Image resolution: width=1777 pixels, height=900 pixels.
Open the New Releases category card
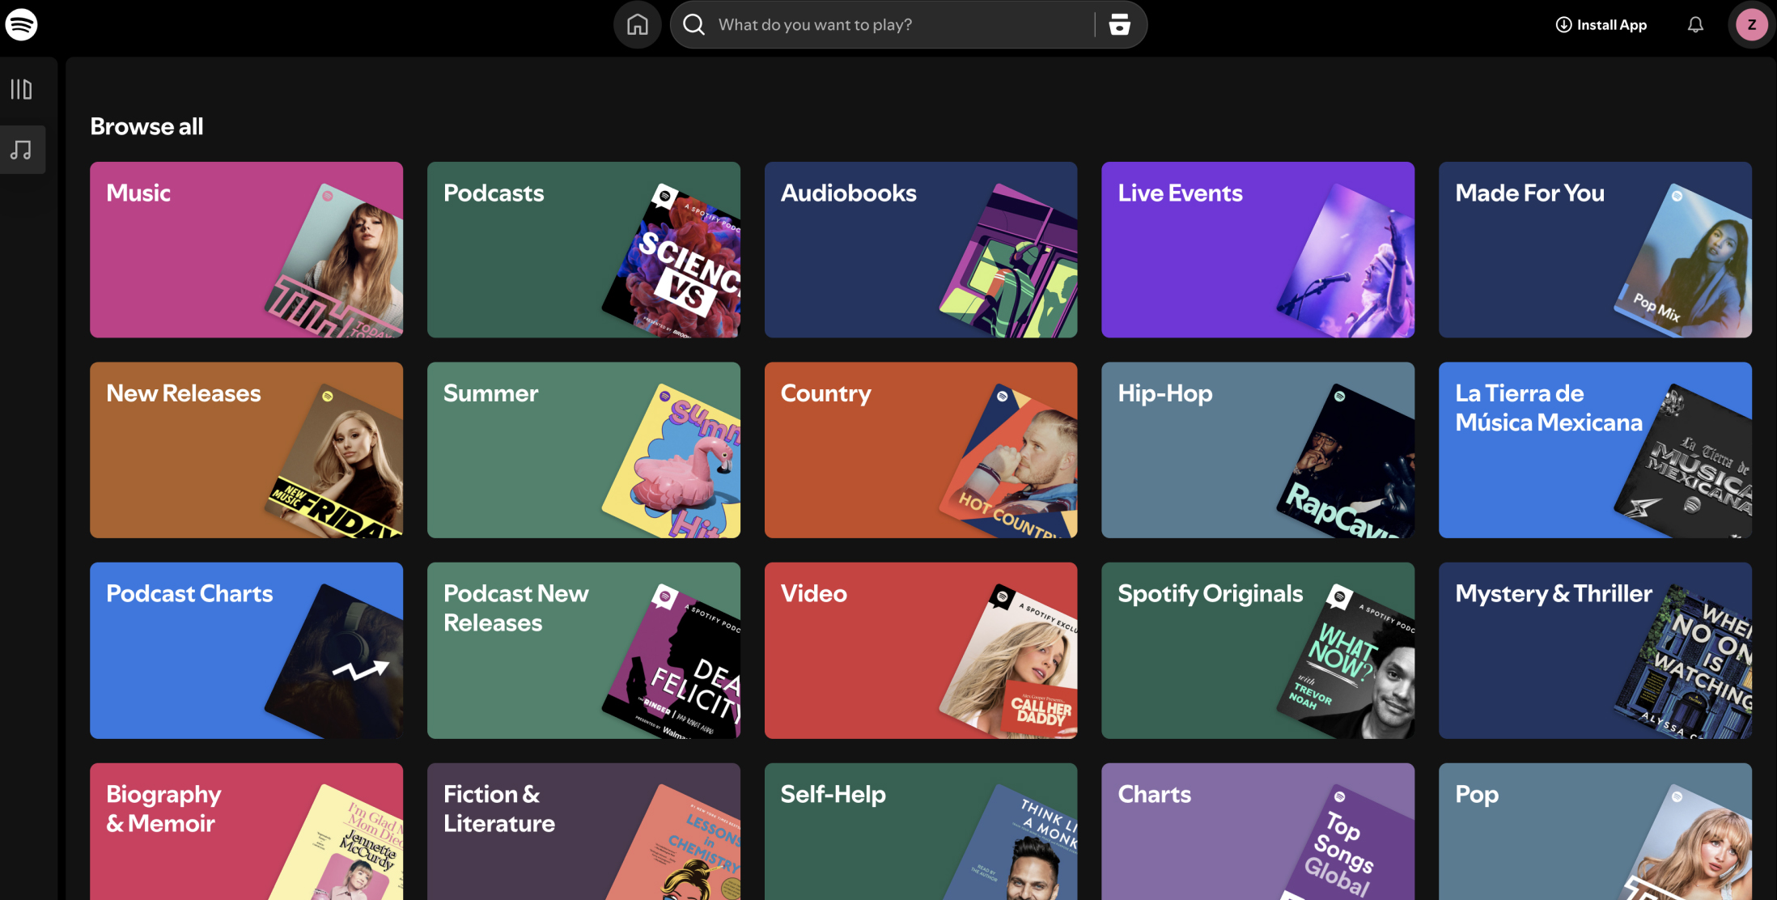246,450
